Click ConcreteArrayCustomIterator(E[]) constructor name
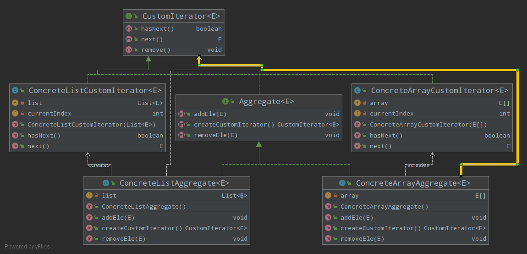527x254 pixels. tap(428, 124)
